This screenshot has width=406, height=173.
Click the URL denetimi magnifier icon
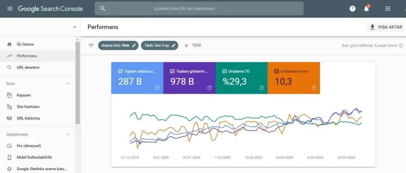[x=9, y=68]
